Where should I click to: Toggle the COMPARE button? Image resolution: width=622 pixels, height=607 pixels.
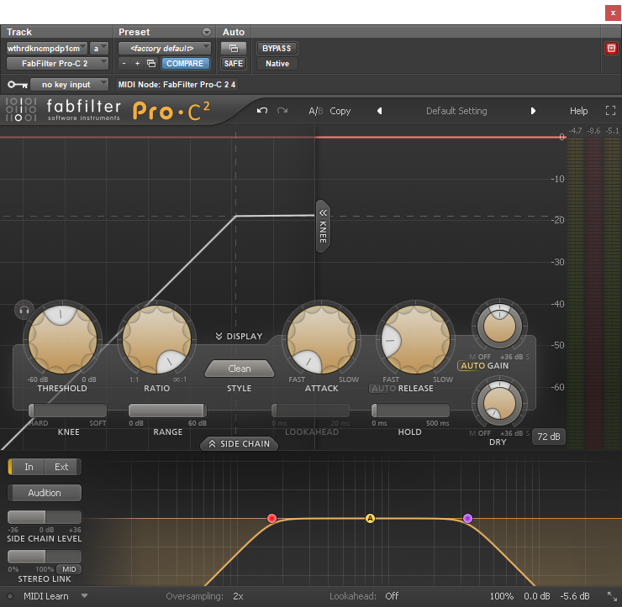pos(185,64)
